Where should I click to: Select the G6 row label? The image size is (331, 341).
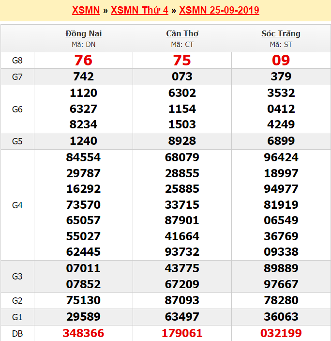click(x=17, y=109)
